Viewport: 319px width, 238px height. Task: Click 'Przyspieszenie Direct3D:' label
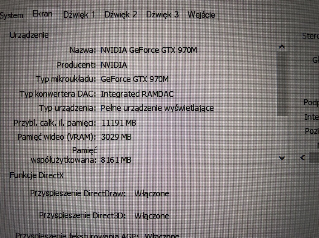pos(82,215)
